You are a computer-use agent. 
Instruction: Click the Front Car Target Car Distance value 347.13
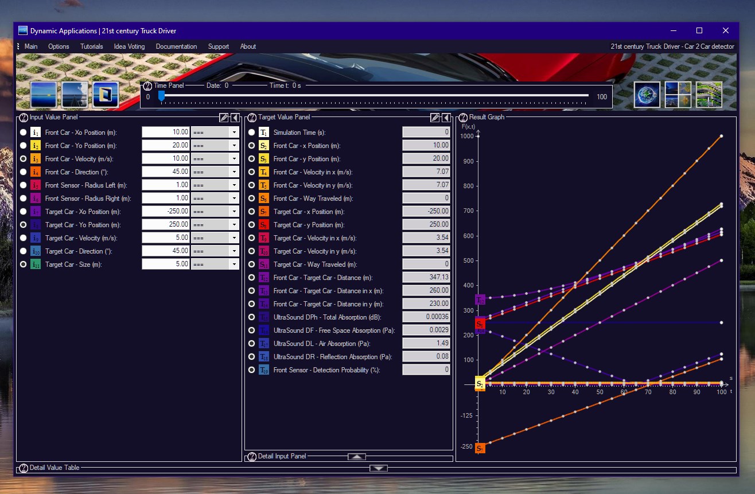pyautogui.click(x=426, y=278)
